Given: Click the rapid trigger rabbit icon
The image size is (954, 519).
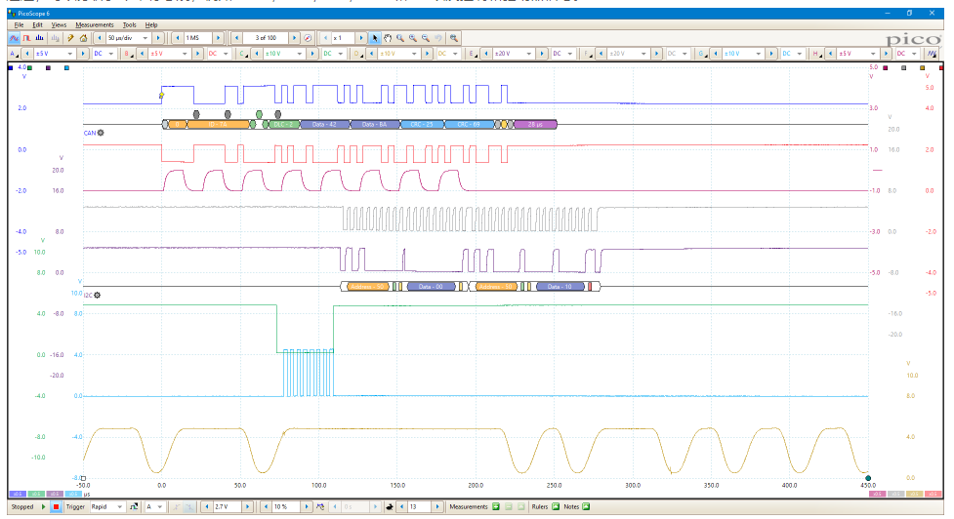Looking at the screenshot, I should (x=390, y=506).
